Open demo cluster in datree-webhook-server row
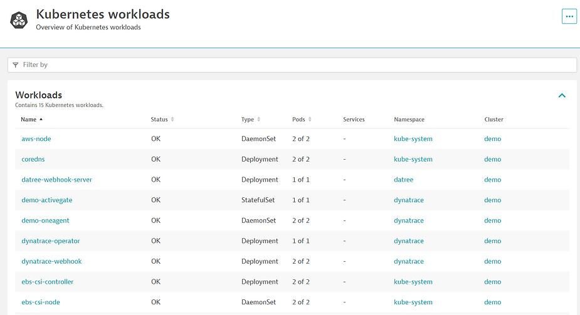 click(x=493, y=180)
